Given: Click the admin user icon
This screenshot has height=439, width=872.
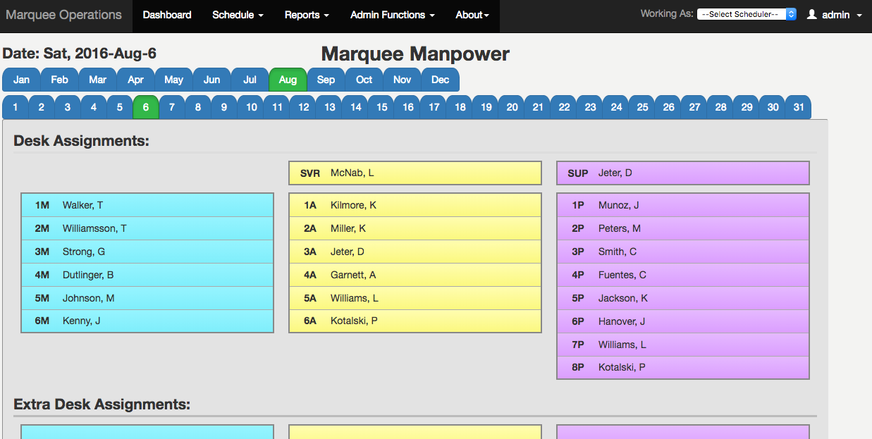Looking at the screenshot, I should tap(811, 15).
